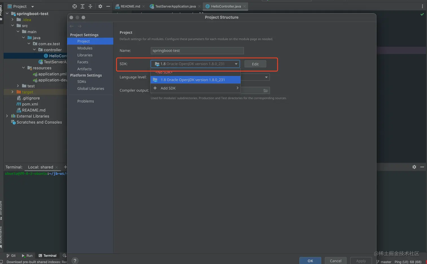Collapse the springboot-test root node
The width and height of the screenshot is (427, 264).
pyautogui.click(x=7, y=14)
